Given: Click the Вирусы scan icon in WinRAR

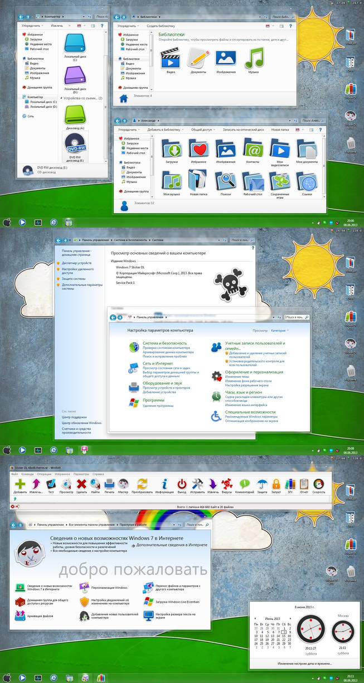Looking at the screenshot, I should (x=227, y=484).
